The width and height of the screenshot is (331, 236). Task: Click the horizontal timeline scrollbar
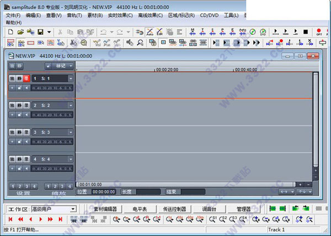[186, 185]
